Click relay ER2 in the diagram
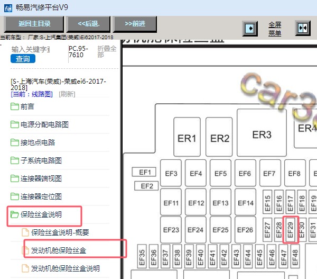The image size is (317, 279). [x=219, y=137]
